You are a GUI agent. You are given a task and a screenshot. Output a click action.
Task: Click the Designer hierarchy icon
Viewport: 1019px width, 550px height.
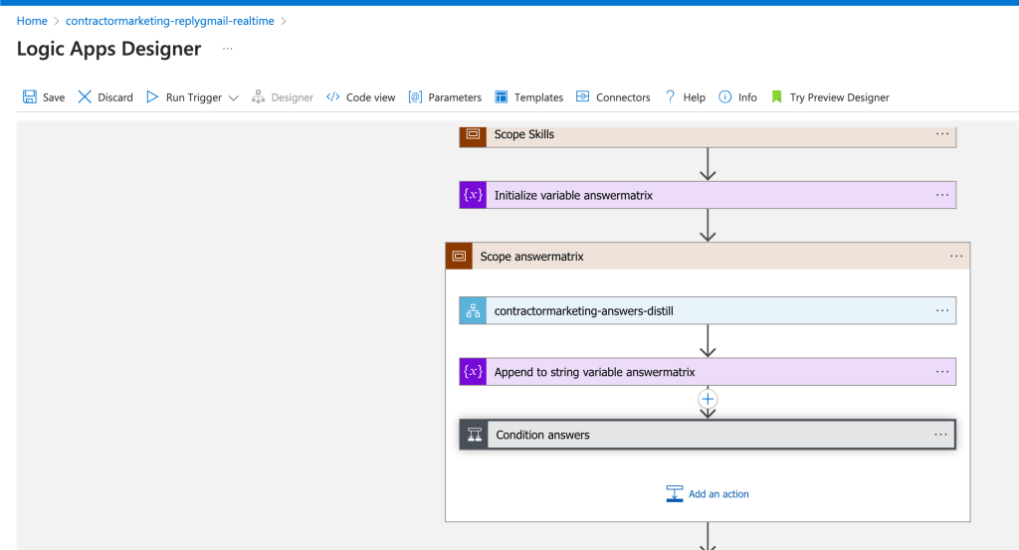[258, 96]
